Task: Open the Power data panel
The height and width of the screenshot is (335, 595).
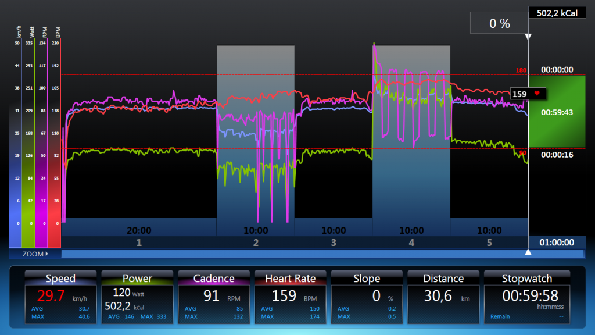Action: point(137,279)
